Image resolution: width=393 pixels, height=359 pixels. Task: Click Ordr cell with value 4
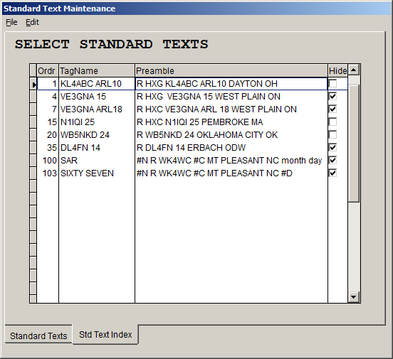48,97
